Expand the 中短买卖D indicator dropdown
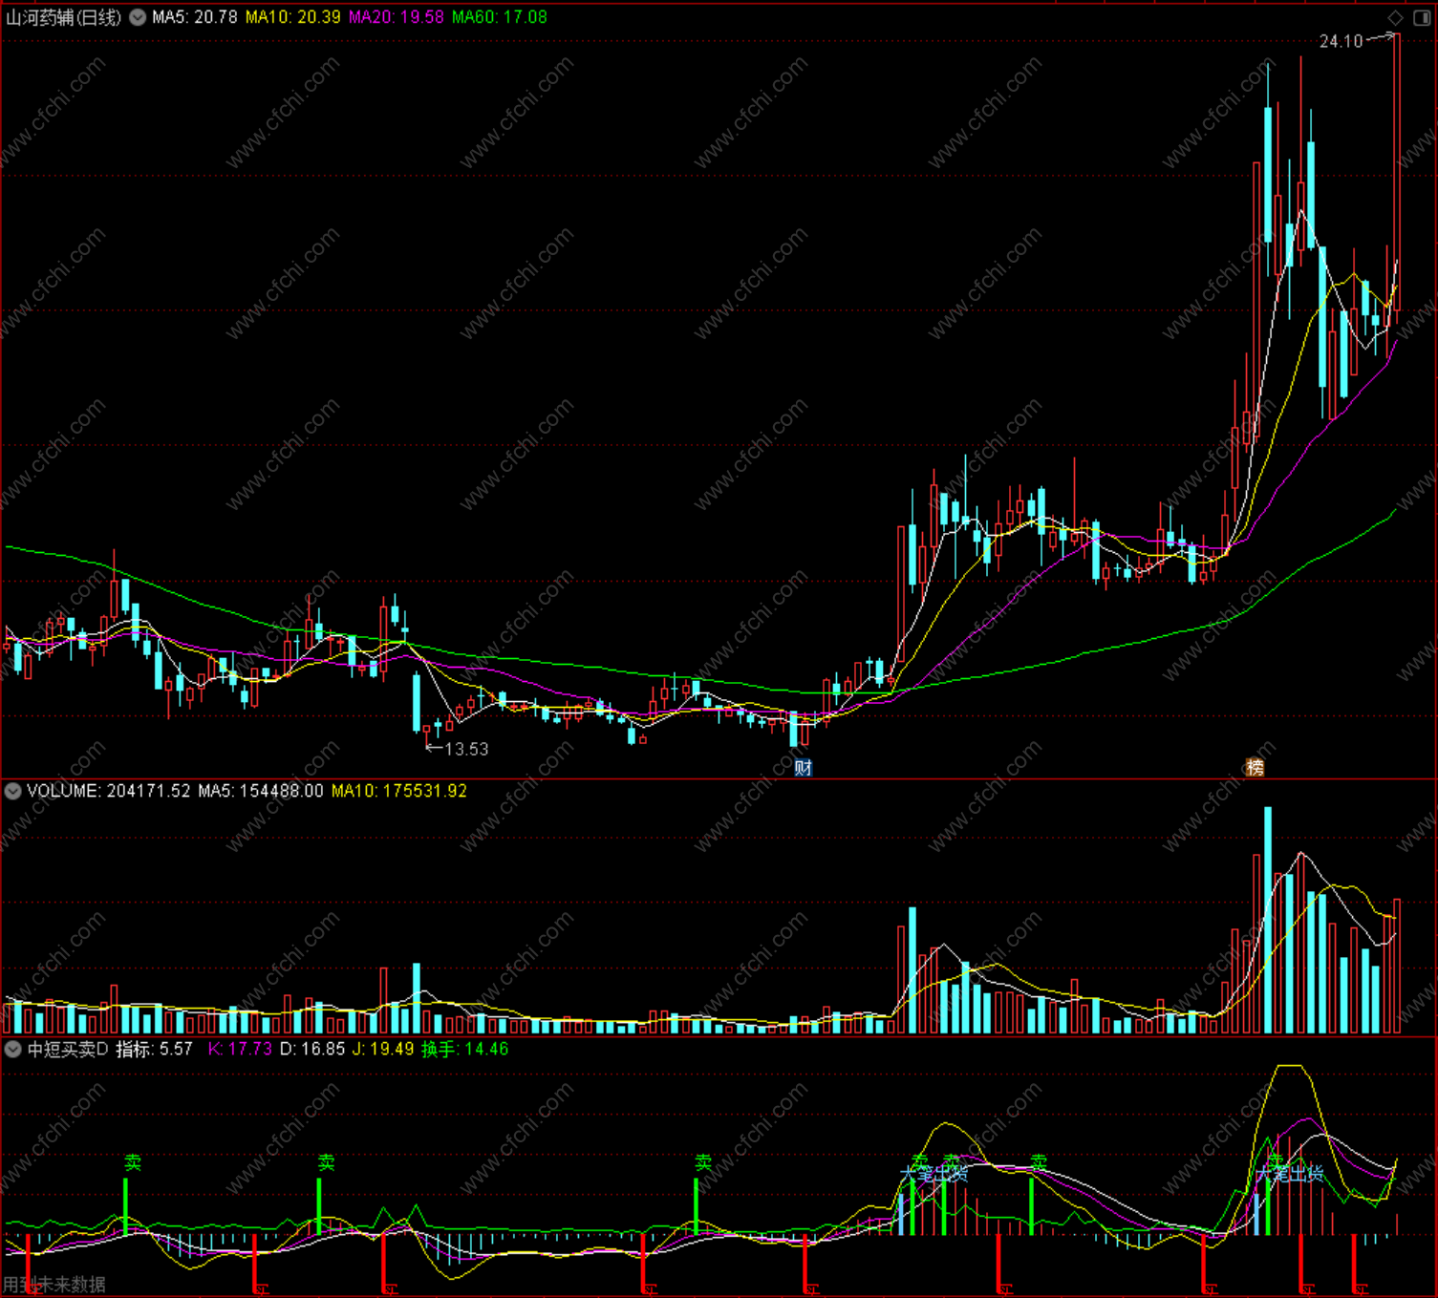This screenshot has height=1298, width=1438. coord(13,1049)
